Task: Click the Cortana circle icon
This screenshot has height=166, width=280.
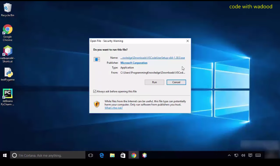Action: (x=15, y=155)
